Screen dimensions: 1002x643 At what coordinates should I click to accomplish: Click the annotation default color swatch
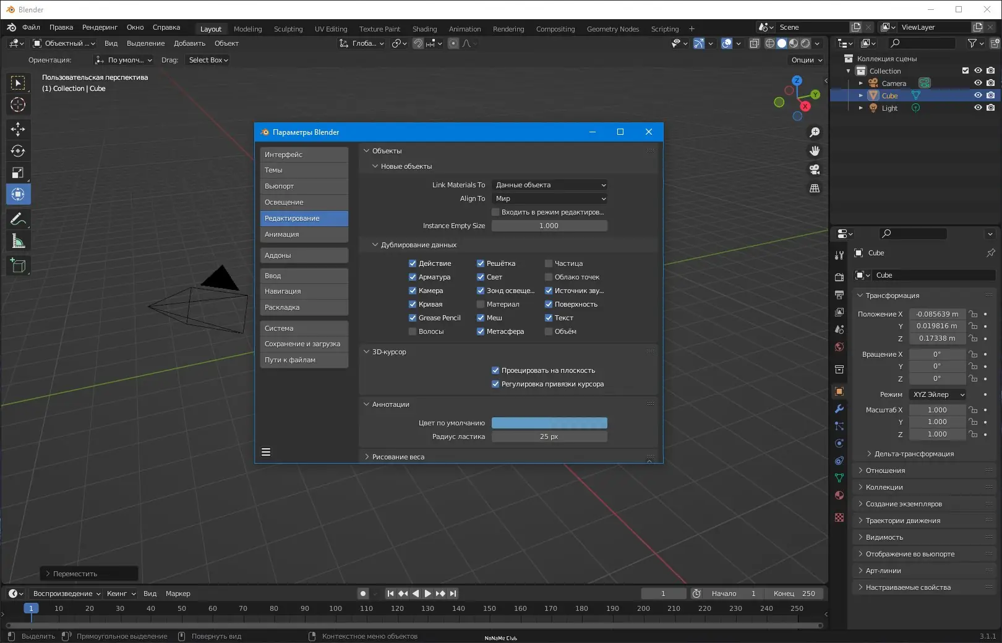(549, 423)
